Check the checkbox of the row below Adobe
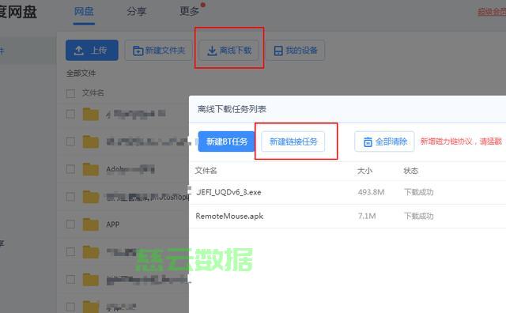The height and width of the screenshot is (313, 506). pos(70,197)
